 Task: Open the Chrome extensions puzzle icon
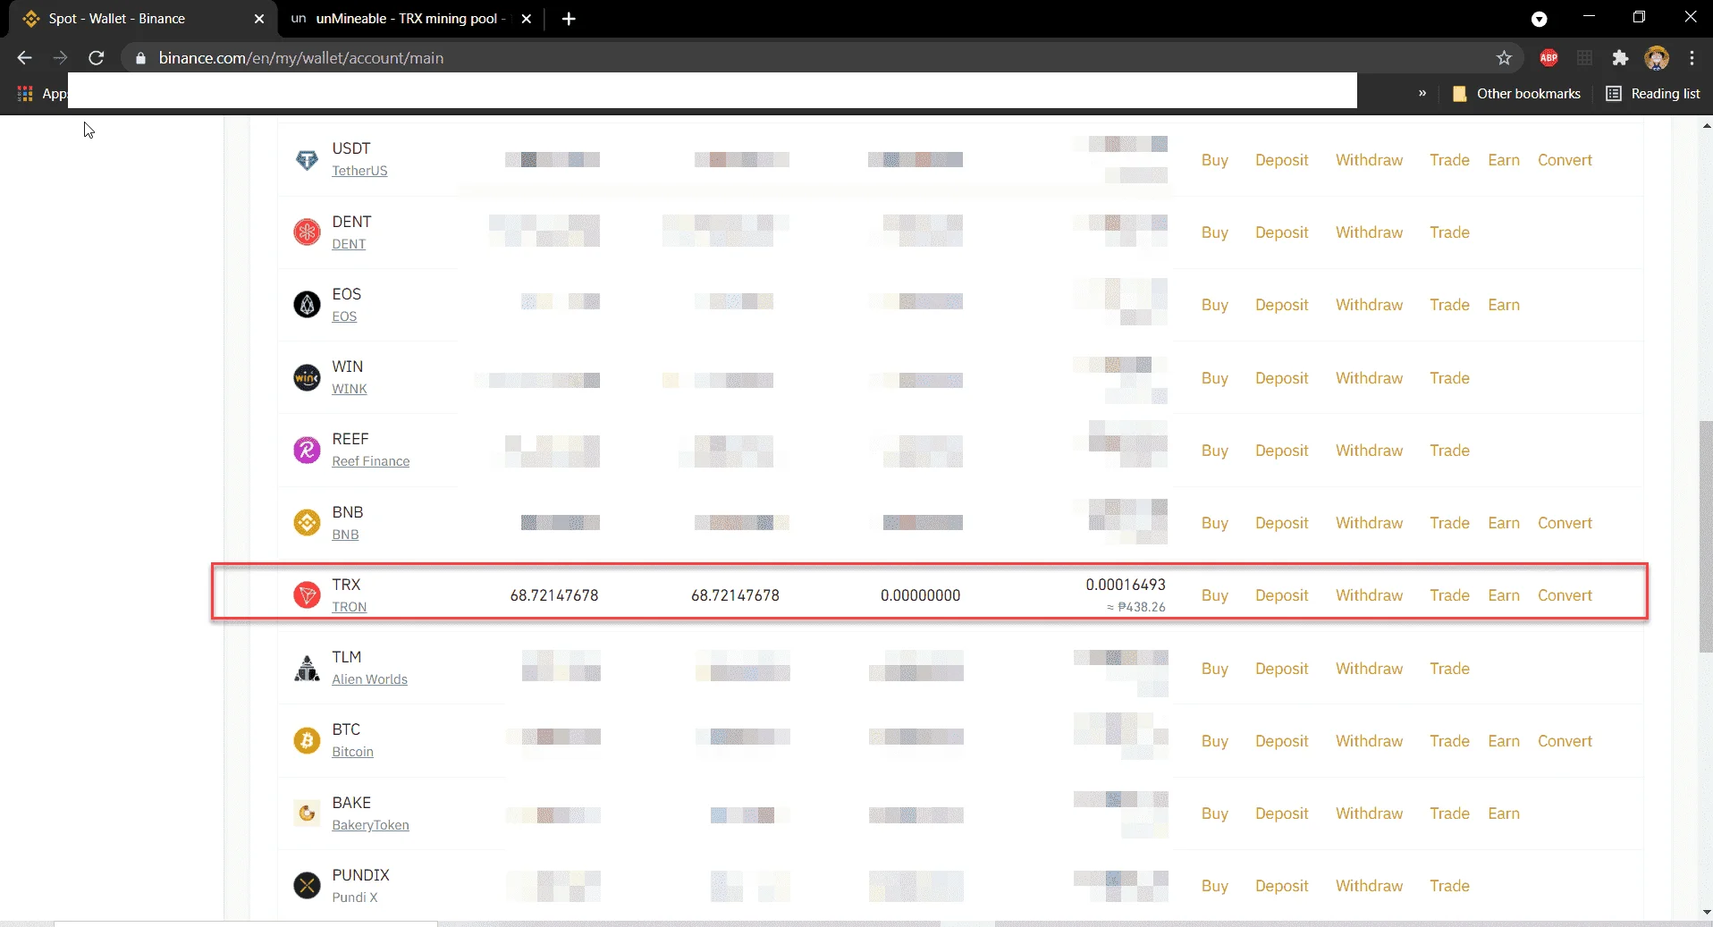click(1620, 57)
